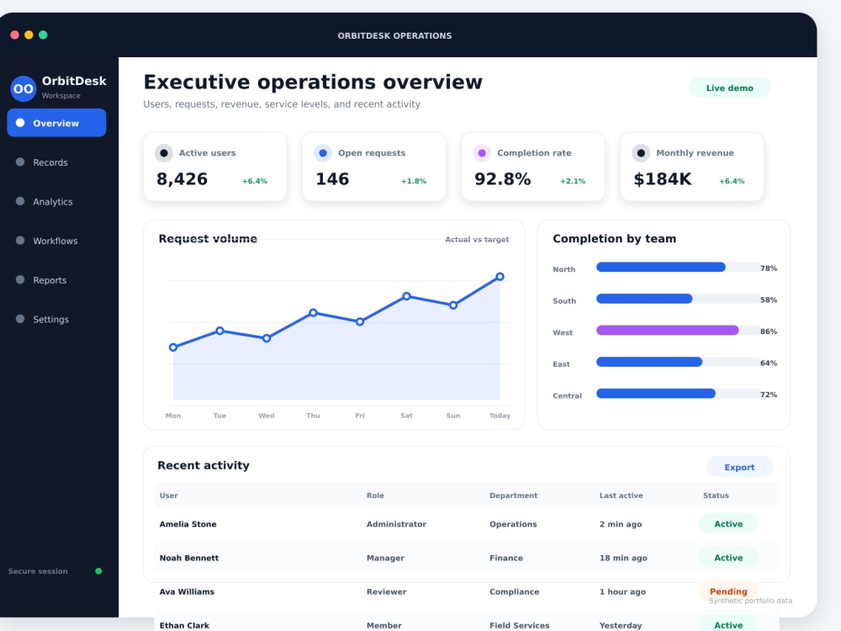The image size is (841, 631).
Task: Click the green Secure session indicator dot
Action: coord(98,571)
